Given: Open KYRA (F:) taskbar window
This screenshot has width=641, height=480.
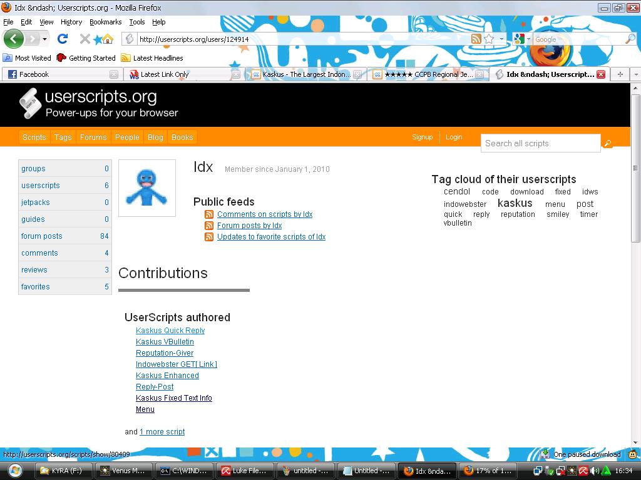Looking at the screenshot, I should pyautogui.click(x=63, y=471).
